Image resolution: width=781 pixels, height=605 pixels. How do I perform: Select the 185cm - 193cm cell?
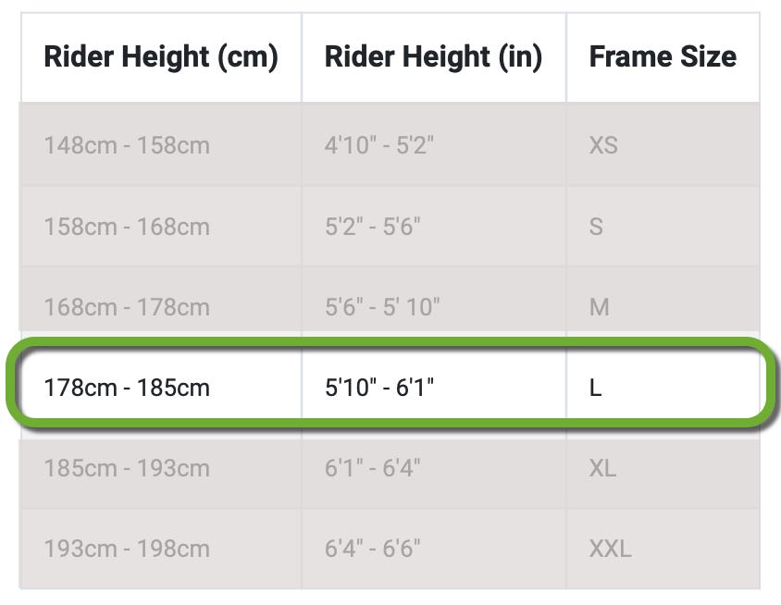point(127,467)
